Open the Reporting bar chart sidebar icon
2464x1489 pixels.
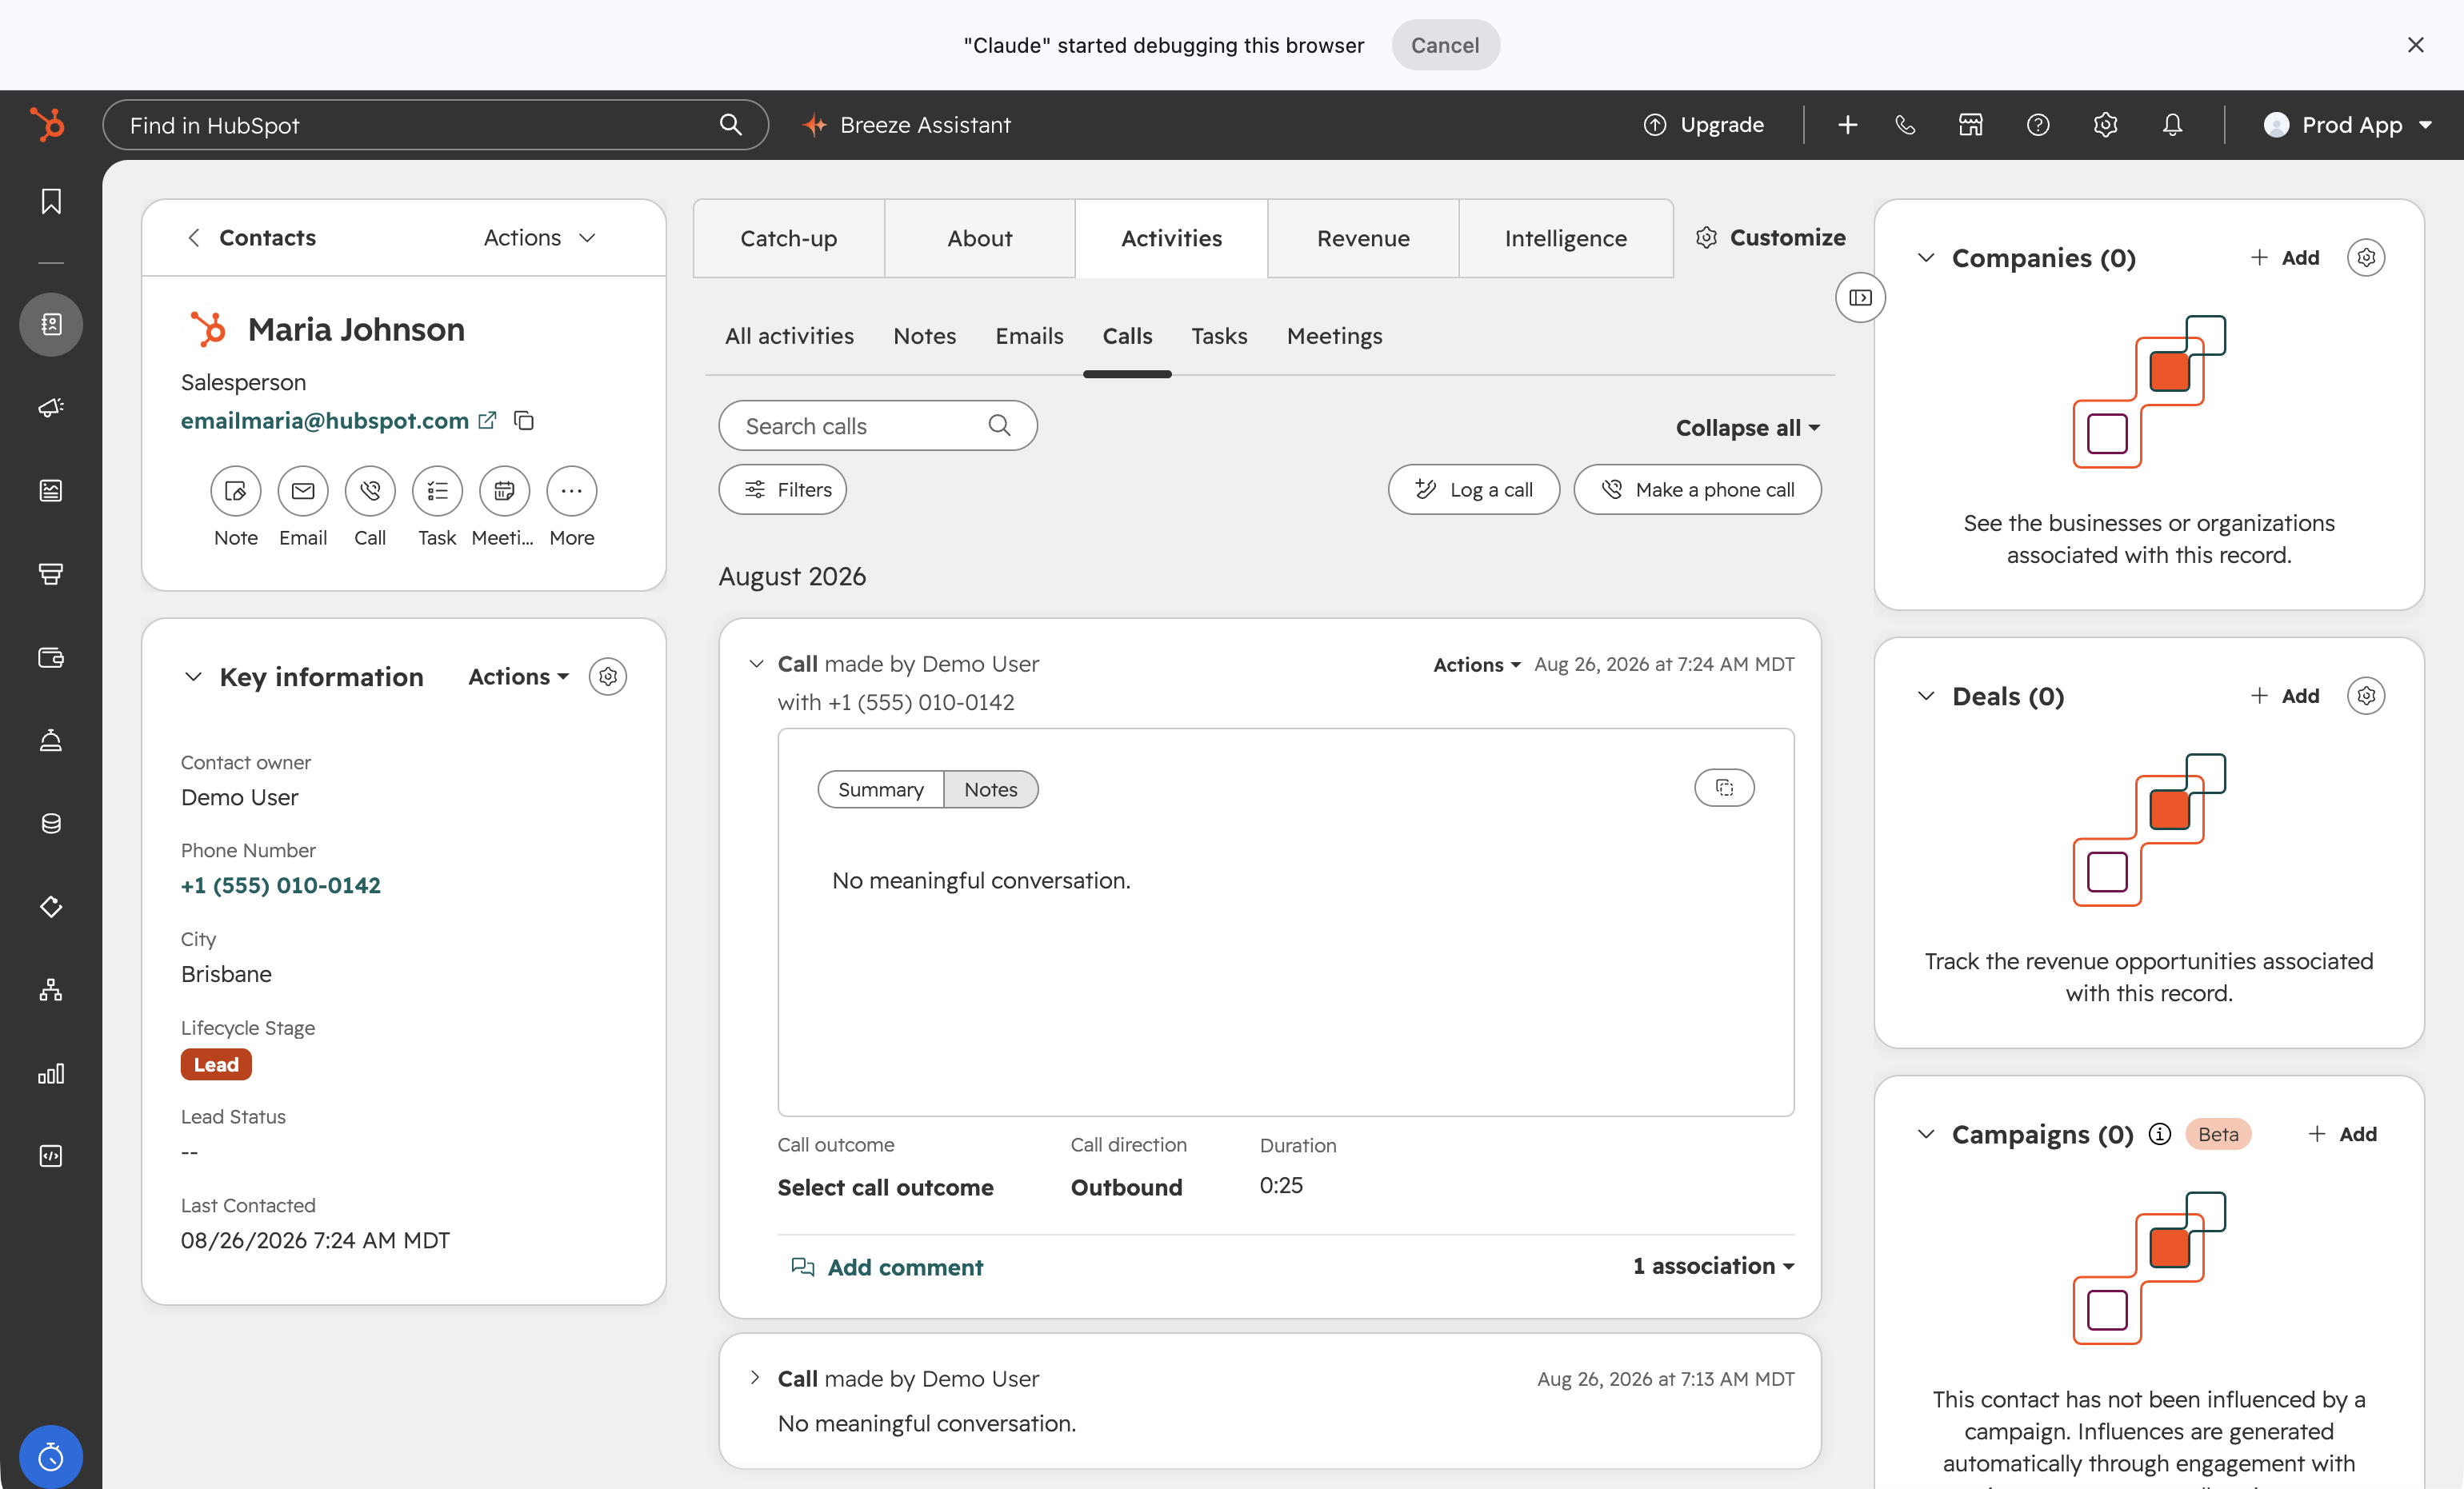(x=51, y=1073)
